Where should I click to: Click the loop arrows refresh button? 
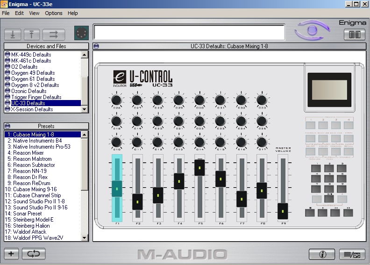pos(34,254)
